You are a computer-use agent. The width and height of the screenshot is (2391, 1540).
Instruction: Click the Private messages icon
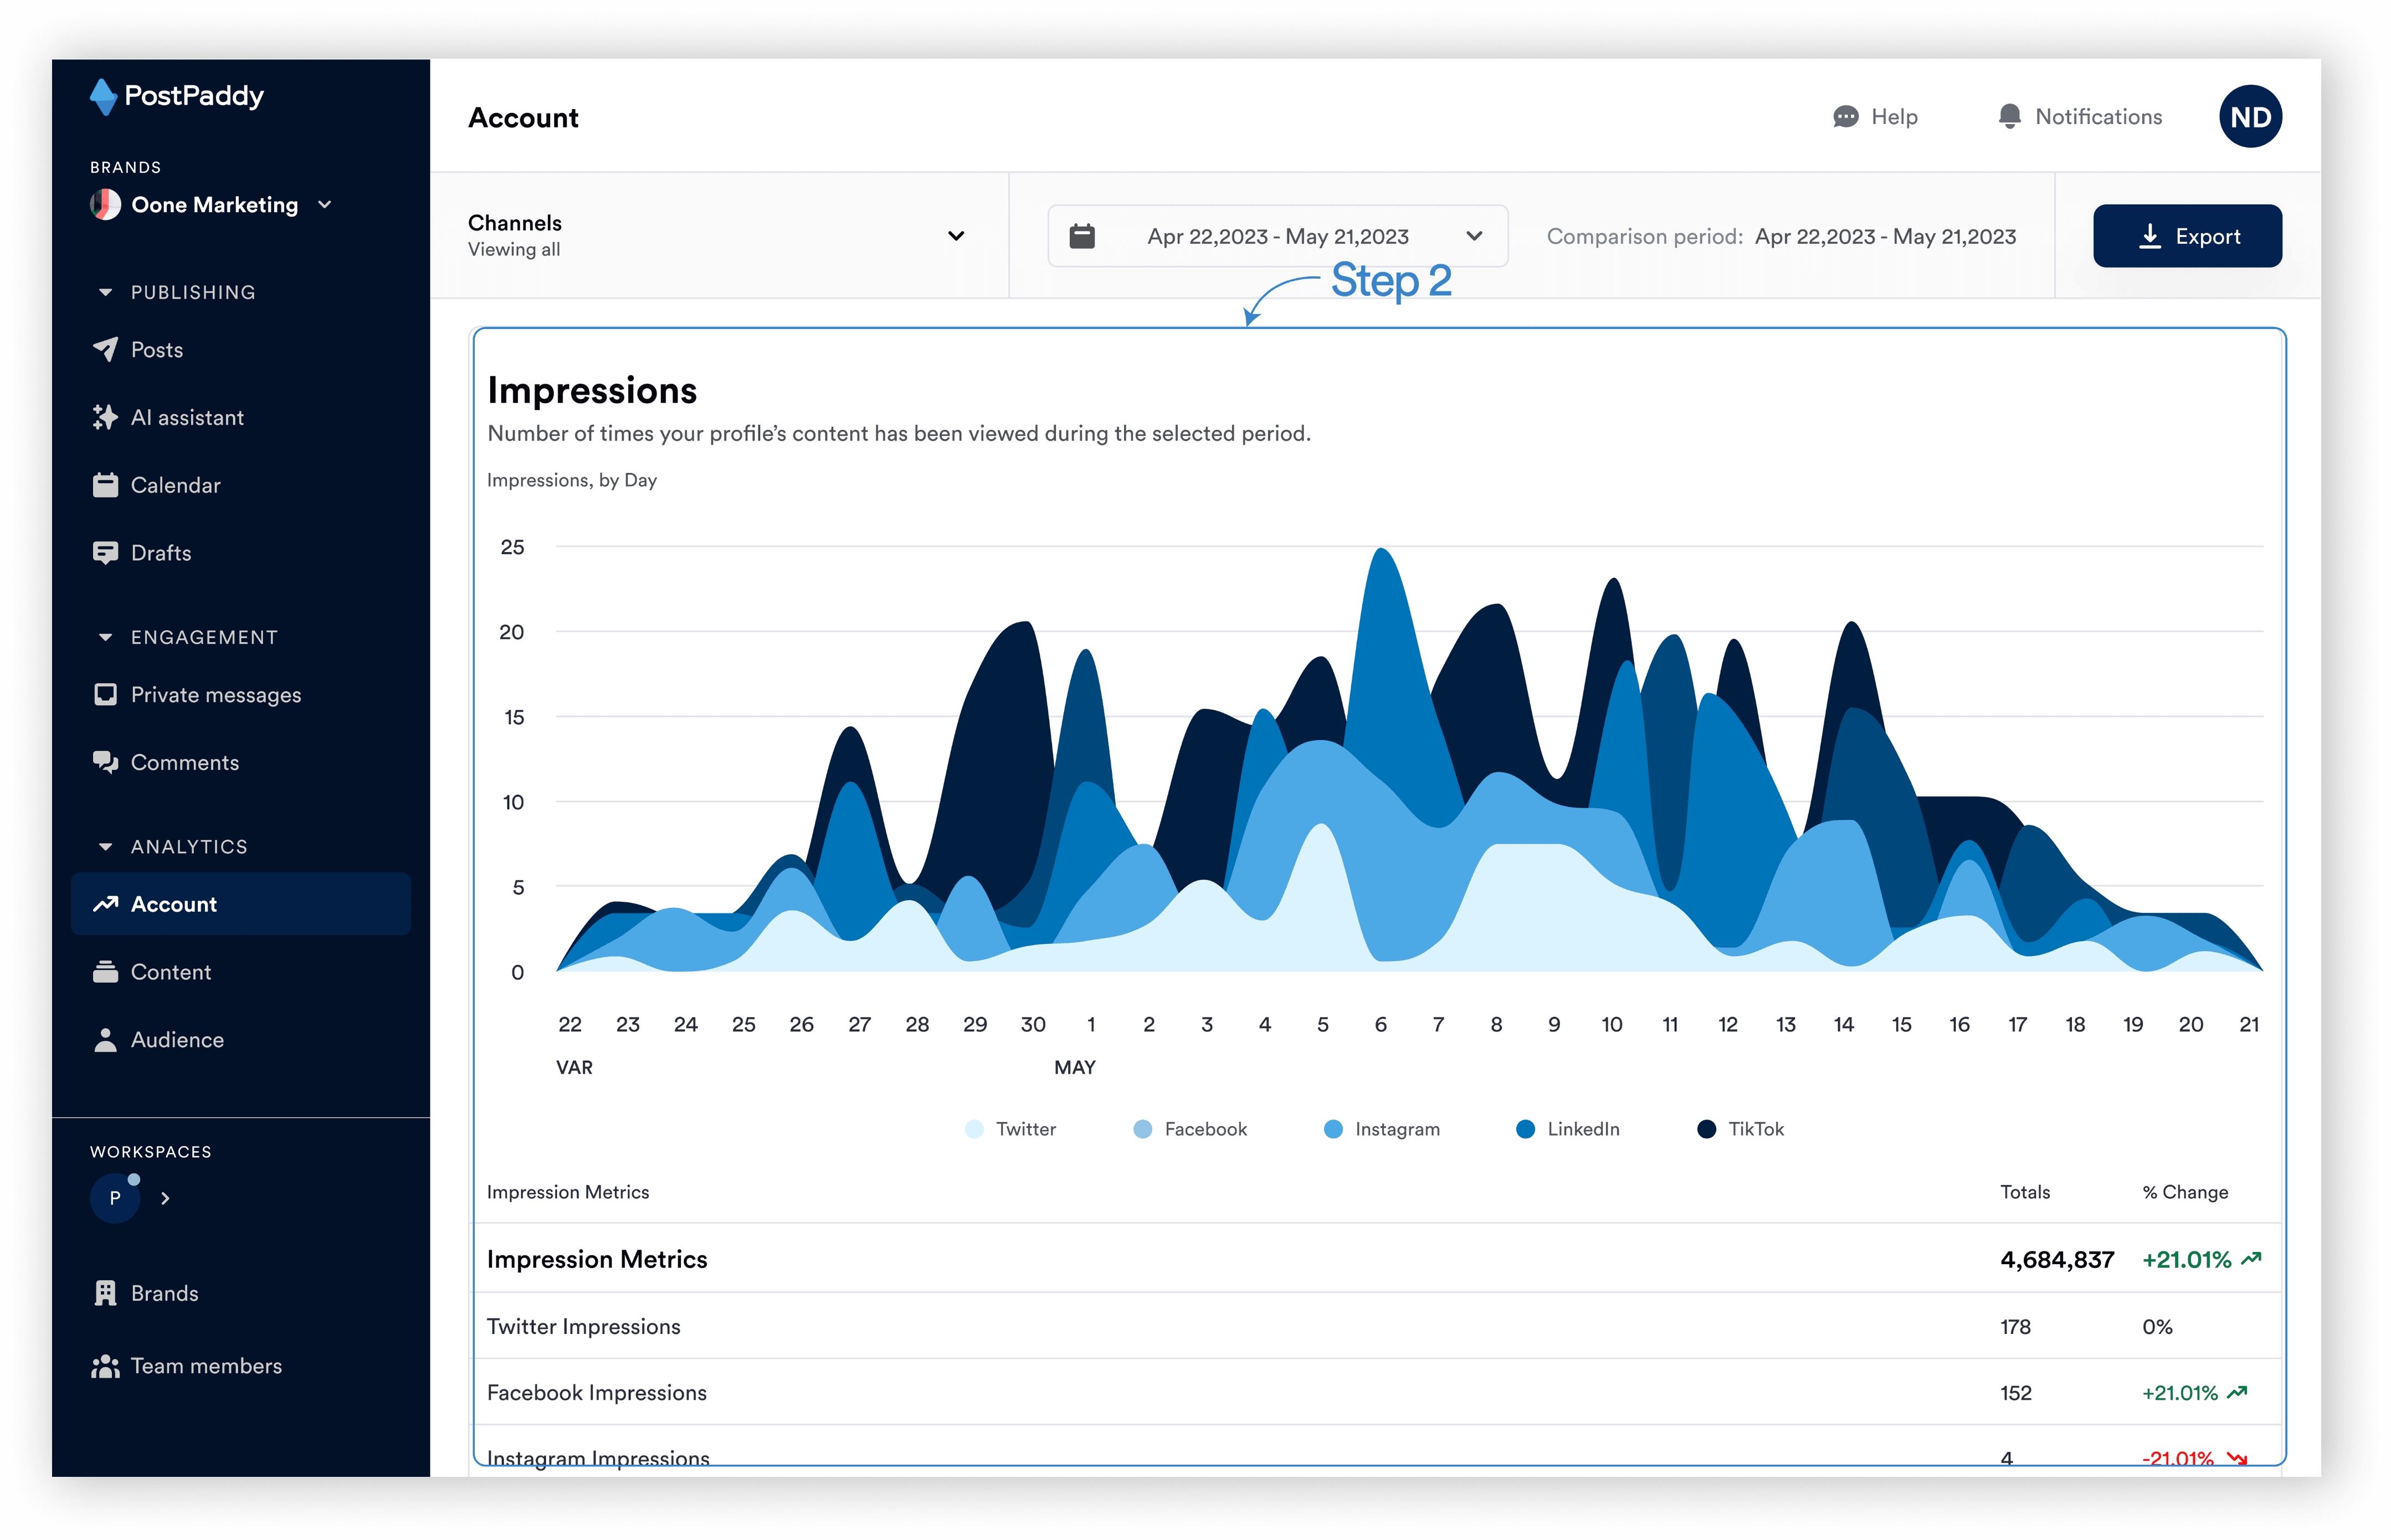pos(105,694)
